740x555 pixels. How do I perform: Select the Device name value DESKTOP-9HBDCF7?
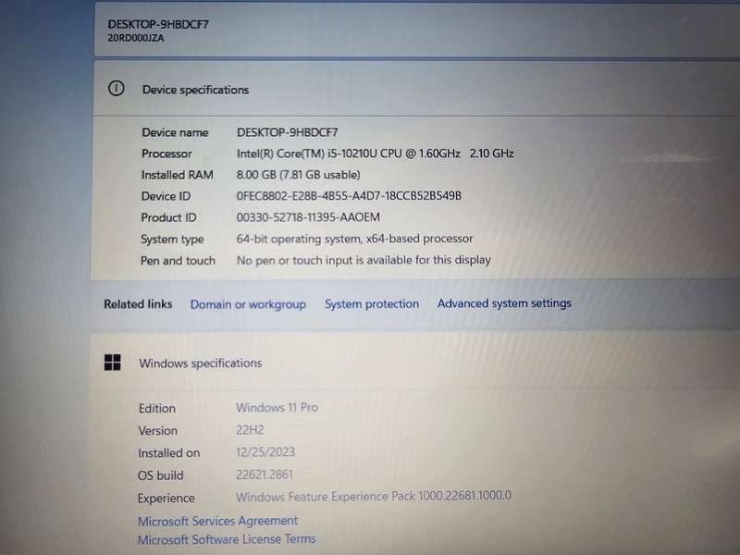pos(288,132)
